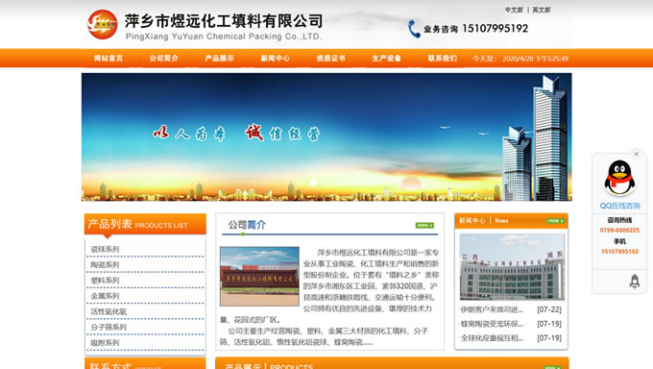This screenshot has width=653, height=369.
Task: Click the company name title text
Action: pyautogui.click(x=224, y=21)
